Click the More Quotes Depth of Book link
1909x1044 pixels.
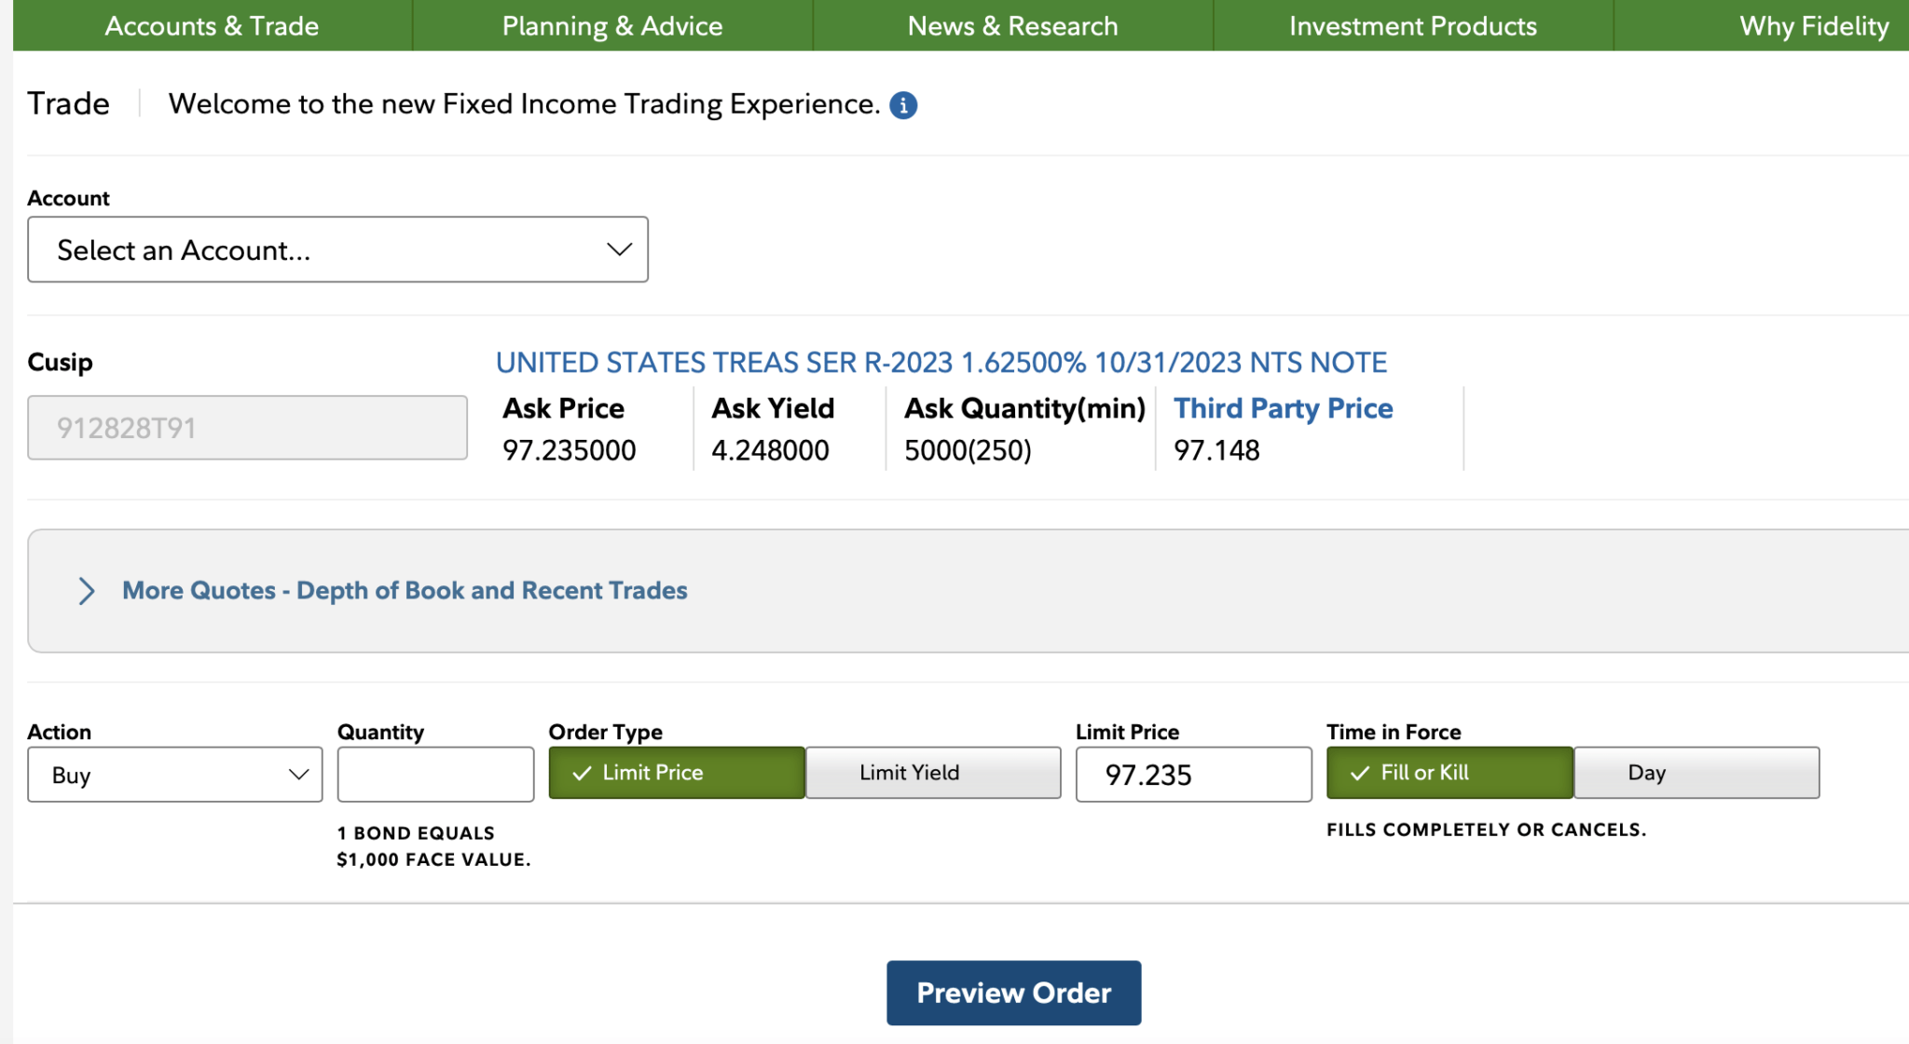click(x=405, y=591)
